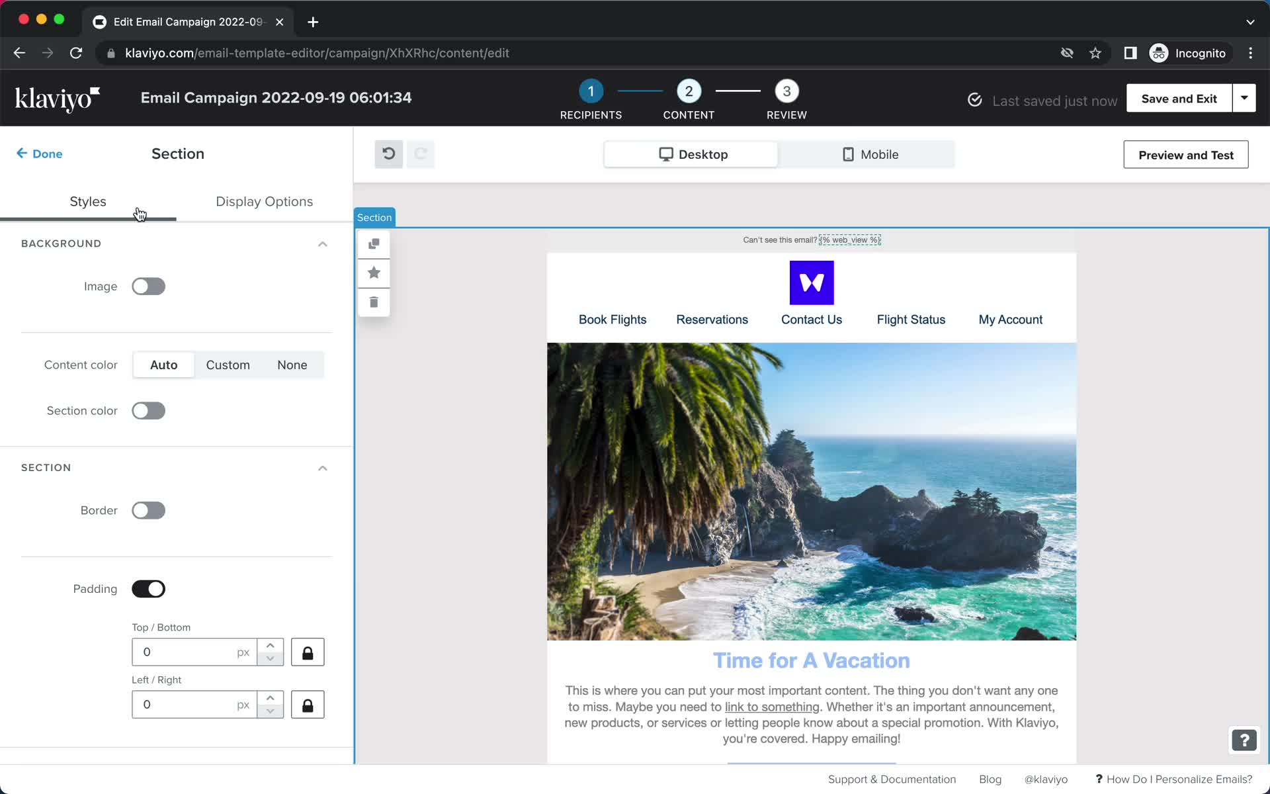Click the Section label tab
The height and width of the screenshot is (794, 1270).
374,217
